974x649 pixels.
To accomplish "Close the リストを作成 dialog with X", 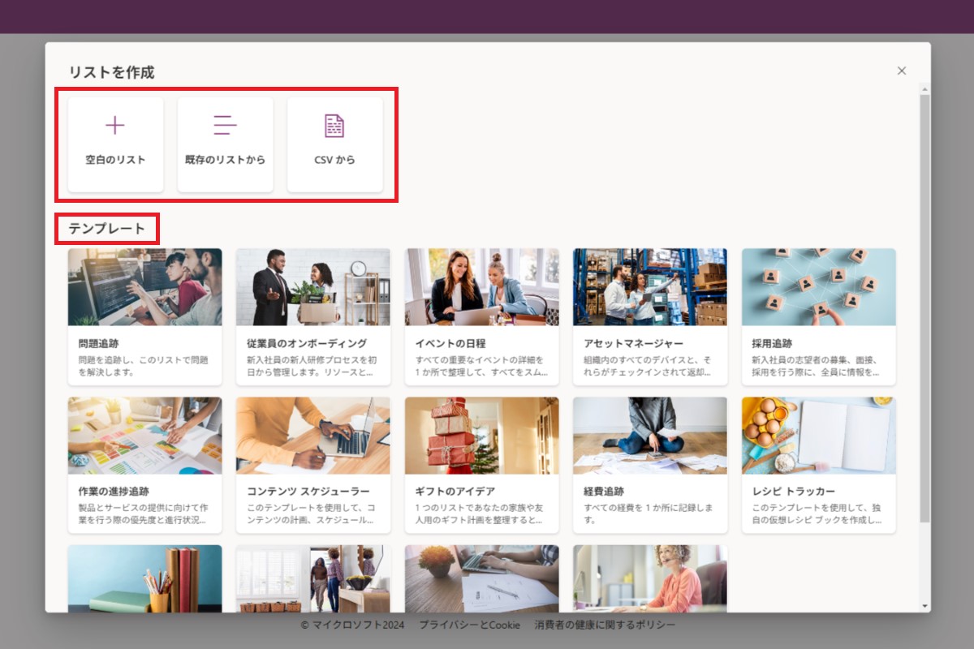I will (x=902, y=71).
